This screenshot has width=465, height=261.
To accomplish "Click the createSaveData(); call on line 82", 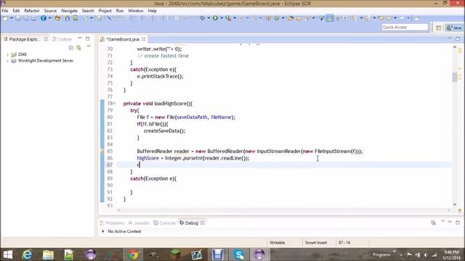I will [164, 130].
